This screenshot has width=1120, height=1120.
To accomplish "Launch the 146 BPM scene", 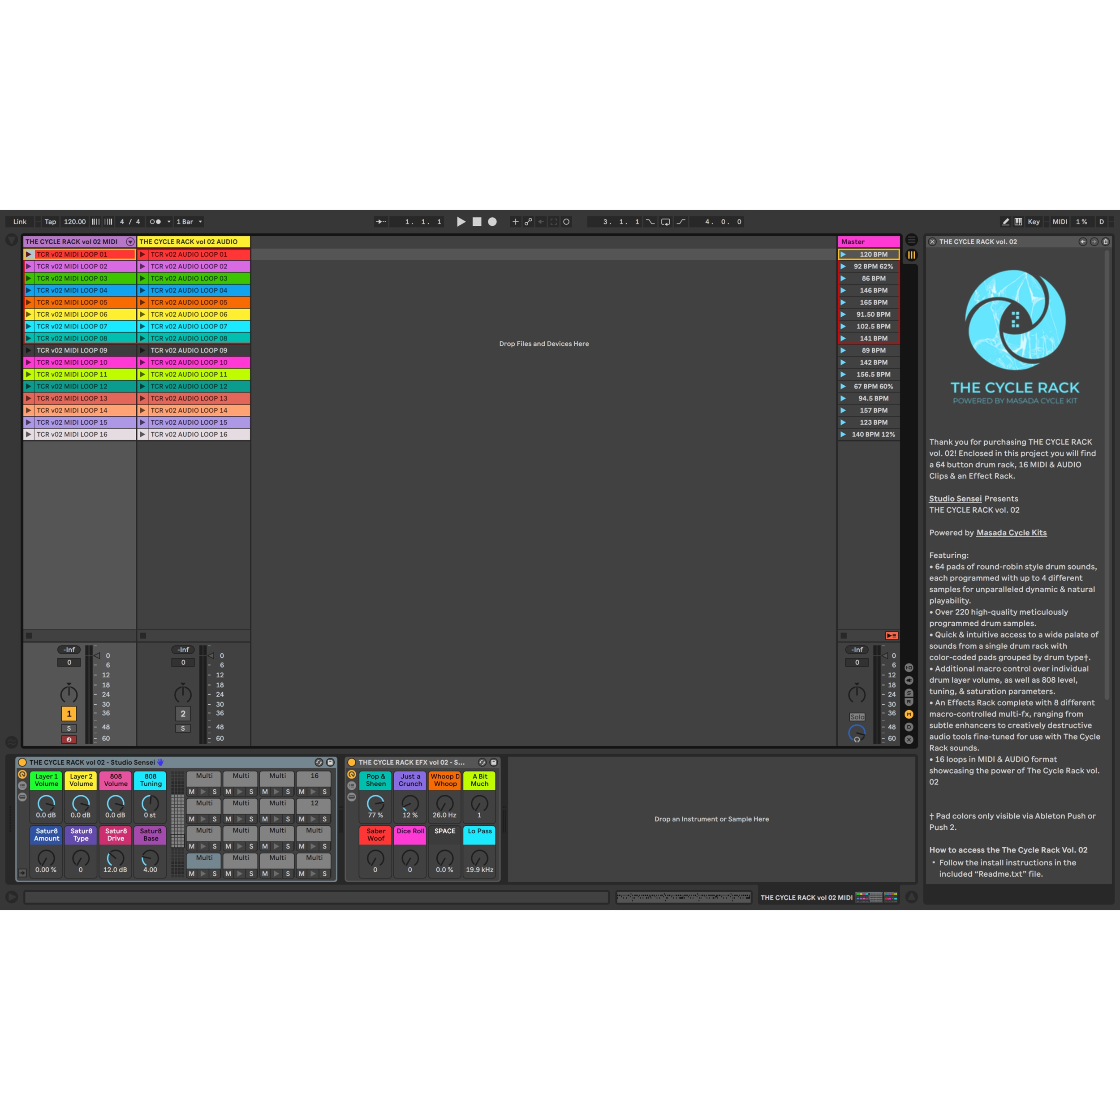I will 843,290.
